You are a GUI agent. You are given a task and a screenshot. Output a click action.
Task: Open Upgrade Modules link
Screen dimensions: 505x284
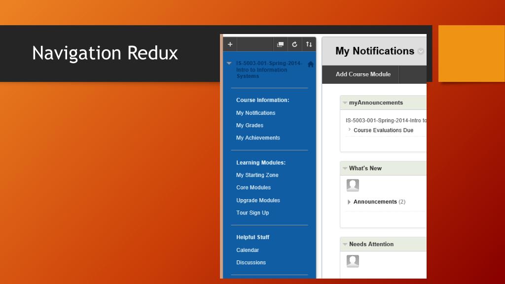tap(258, 200)
